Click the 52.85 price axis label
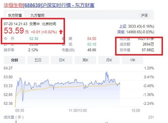168x123 pixels. [x=8, y=95]
